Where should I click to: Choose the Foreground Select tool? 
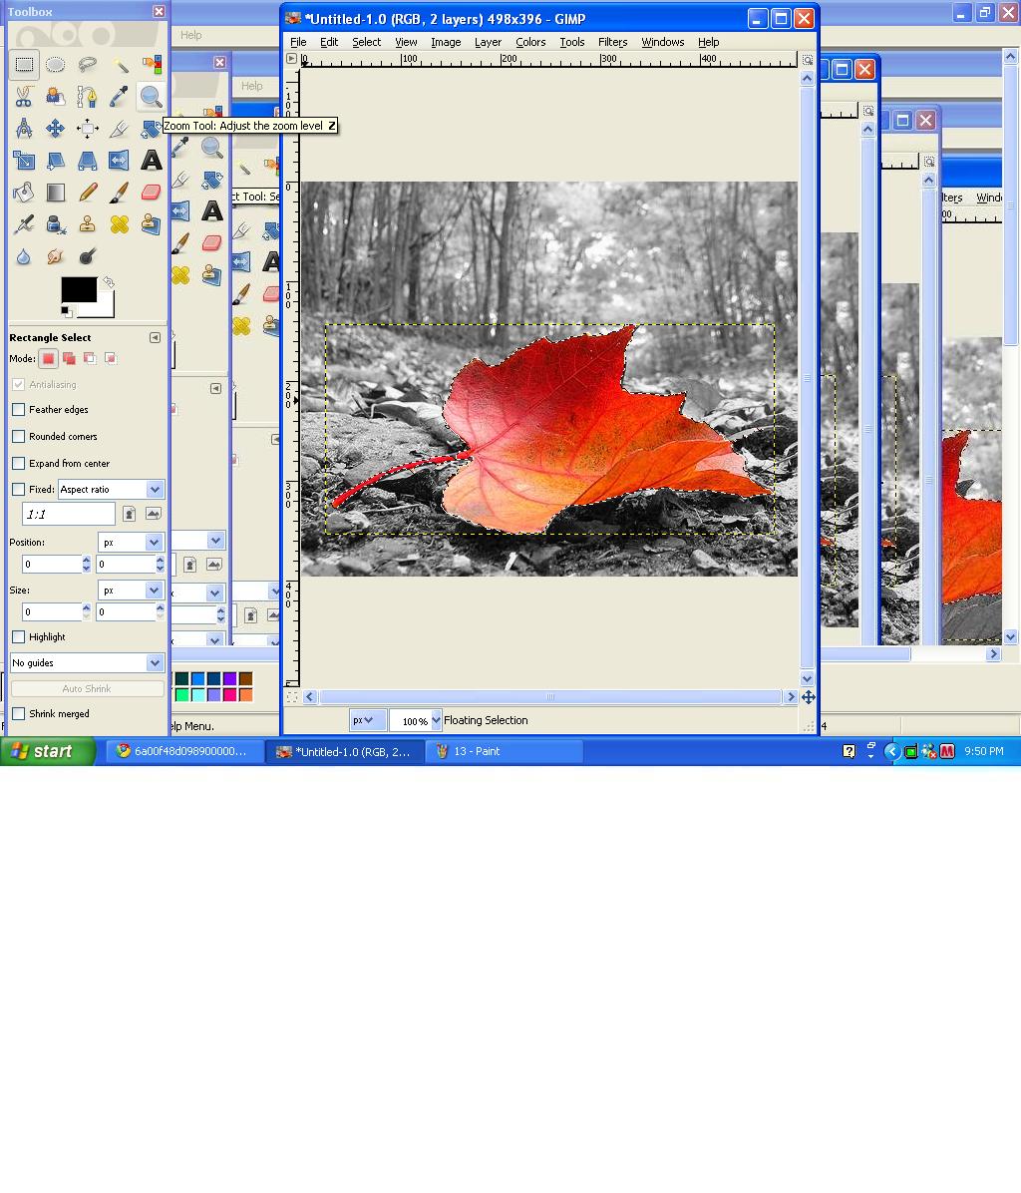click(56, 97)
